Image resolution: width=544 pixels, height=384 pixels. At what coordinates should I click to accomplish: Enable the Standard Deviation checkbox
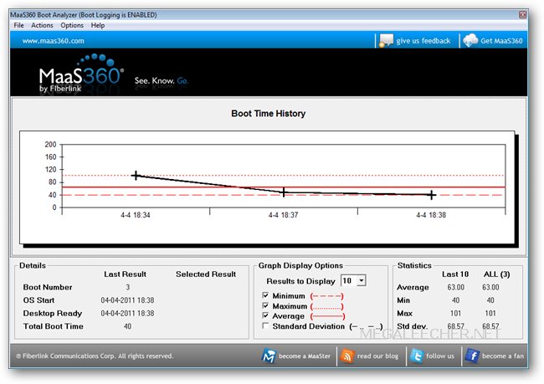265,325
